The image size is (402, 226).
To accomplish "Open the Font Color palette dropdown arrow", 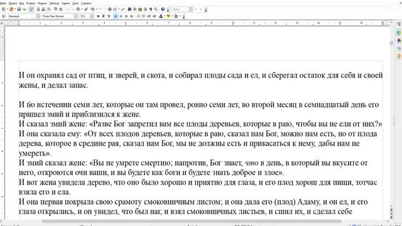I will (x=165, y=16).
